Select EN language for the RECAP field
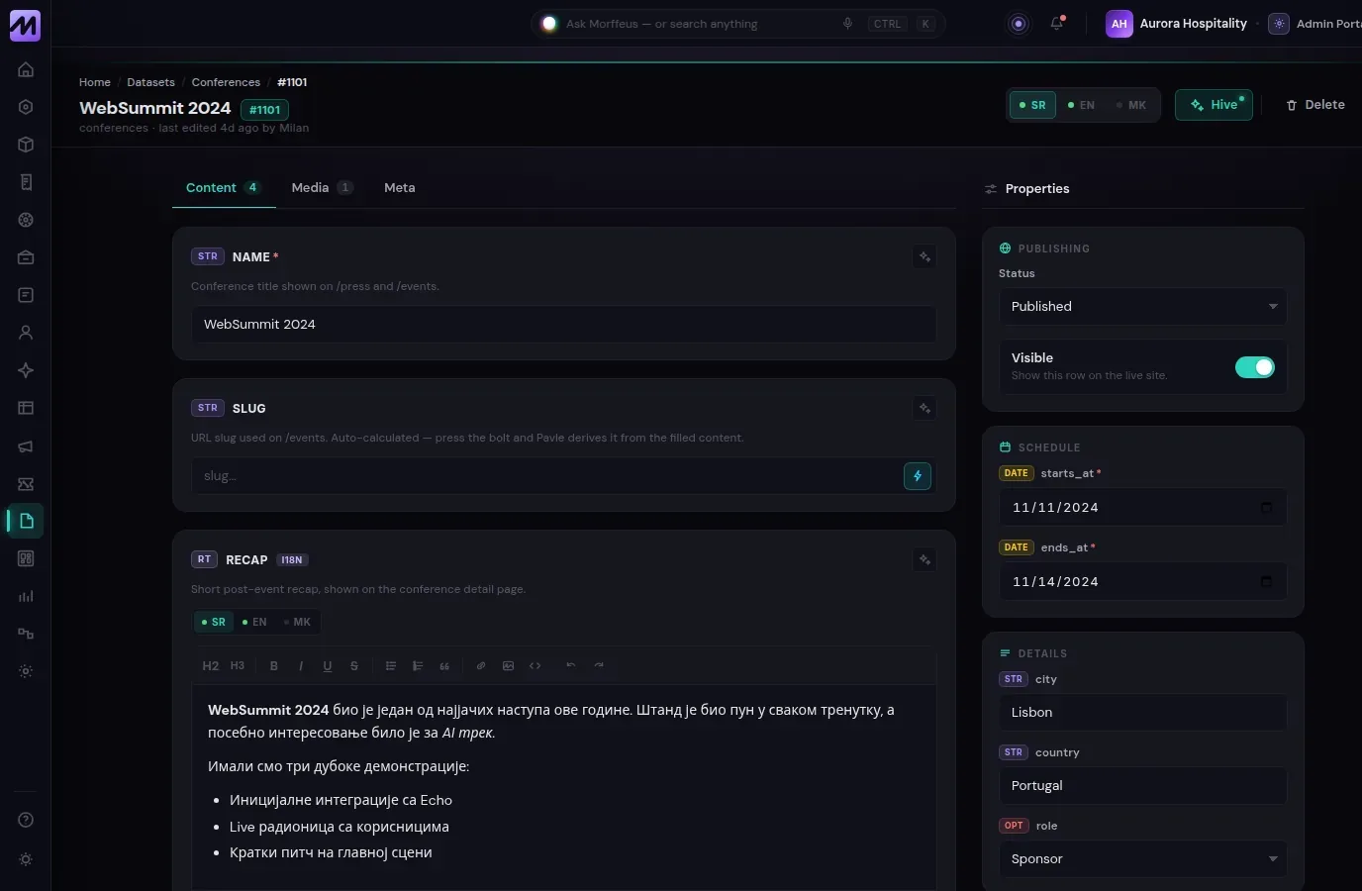 pos(254,622)
